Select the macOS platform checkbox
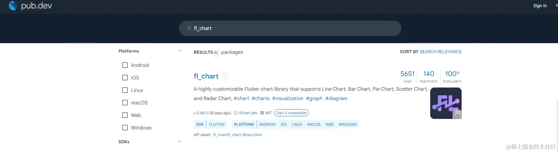Image resolution: width=558 pixels, height=152 pixels. [x=125, y=103]
